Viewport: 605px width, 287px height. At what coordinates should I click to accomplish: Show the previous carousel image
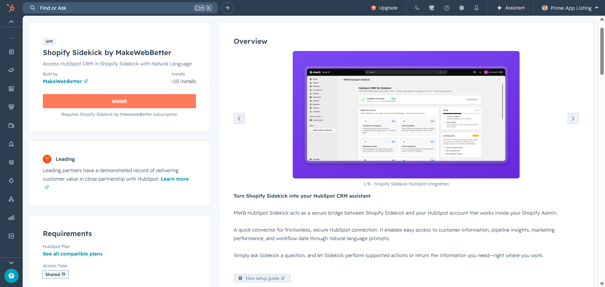239,118
